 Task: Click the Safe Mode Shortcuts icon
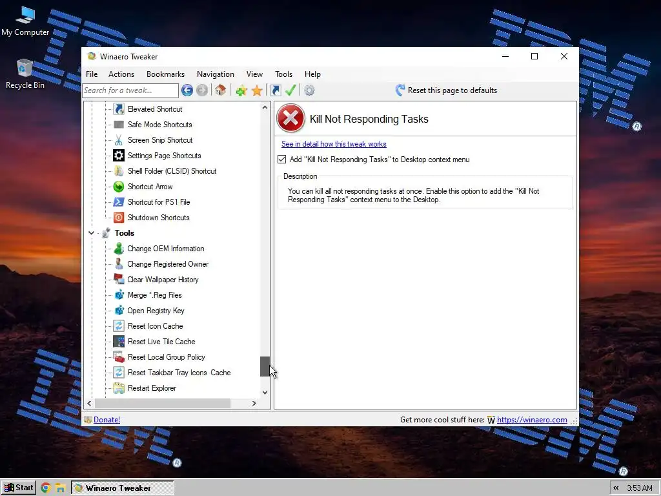[x=119, y=125]
